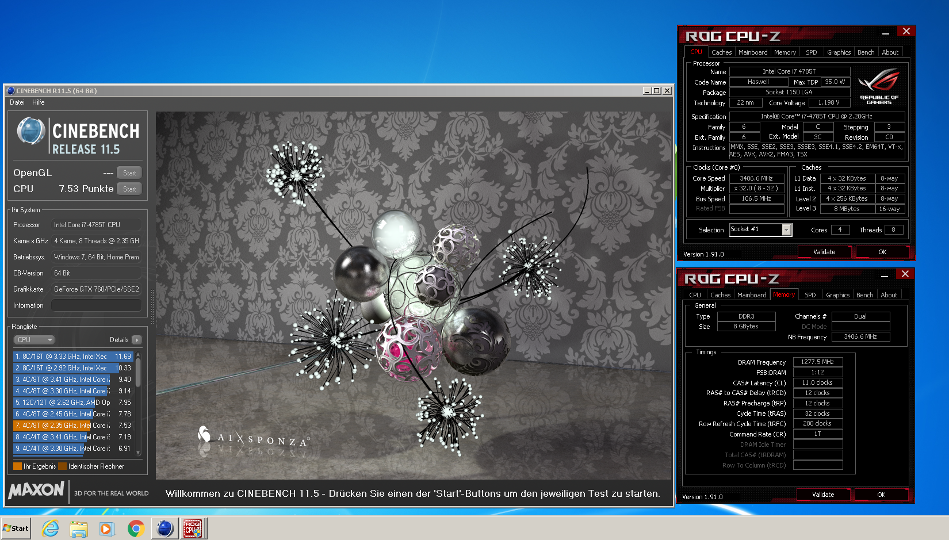
Task: Click the Cinebench globe logo
Action: 31,131
